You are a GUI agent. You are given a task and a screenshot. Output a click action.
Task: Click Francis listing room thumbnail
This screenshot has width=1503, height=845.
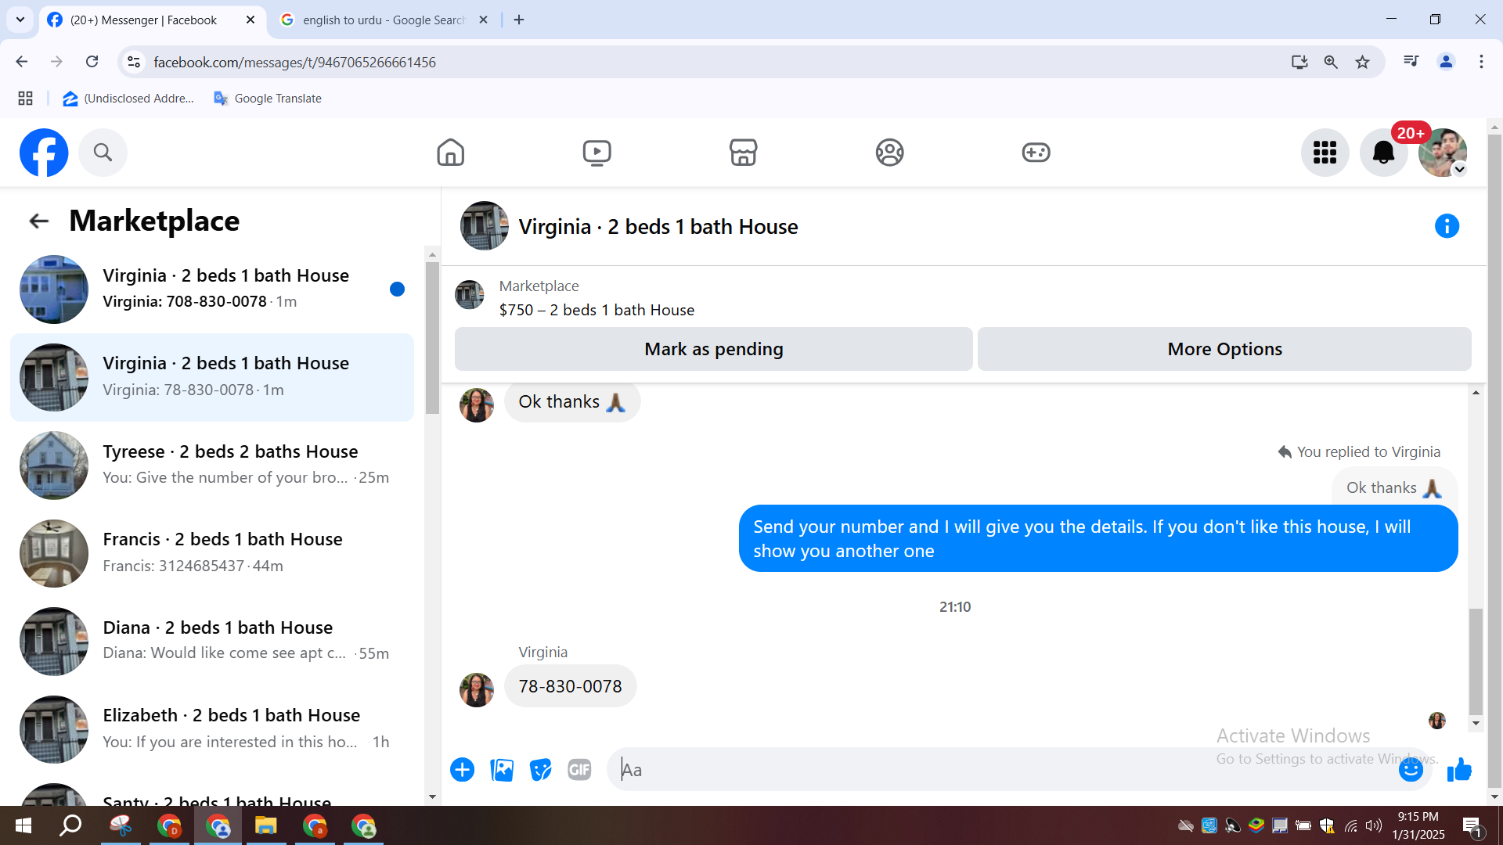54,553
